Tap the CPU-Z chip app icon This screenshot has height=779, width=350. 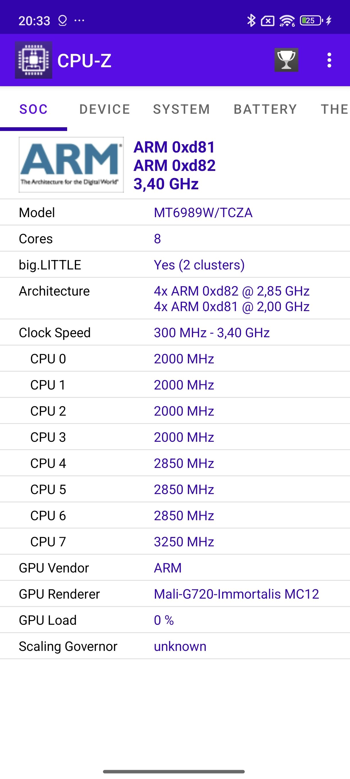tap(34, 60)
